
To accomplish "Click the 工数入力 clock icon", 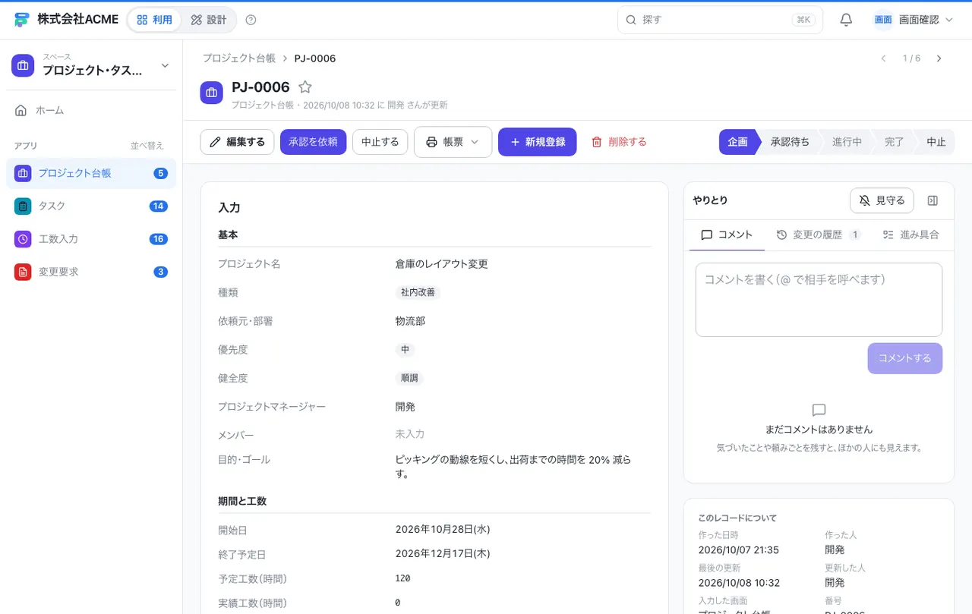I will [23, 238].
